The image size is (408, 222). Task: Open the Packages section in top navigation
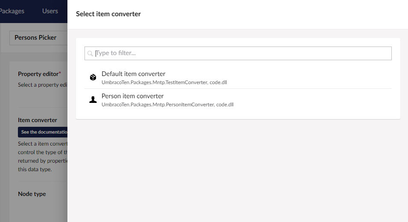click(x=12, y=11)
